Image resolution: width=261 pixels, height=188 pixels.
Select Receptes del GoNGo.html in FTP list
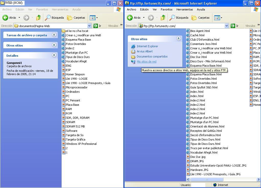click(206, 131)
